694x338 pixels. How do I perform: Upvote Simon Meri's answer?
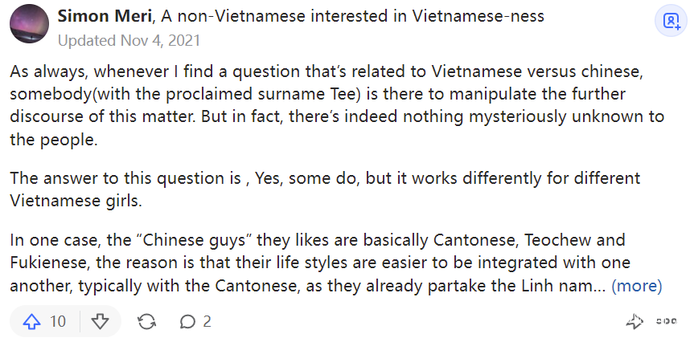(32, 322)
